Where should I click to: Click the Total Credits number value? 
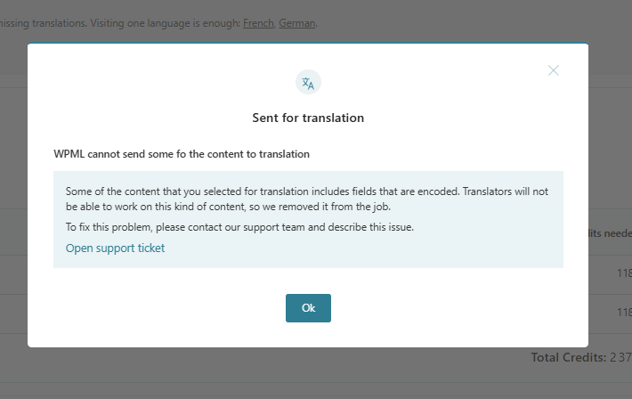point(620,357)
